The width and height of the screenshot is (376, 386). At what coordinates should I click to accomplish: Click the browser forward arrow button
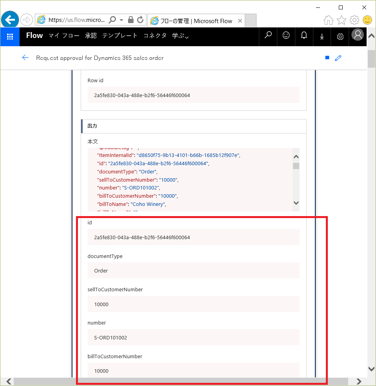click(x=26, y=20)
